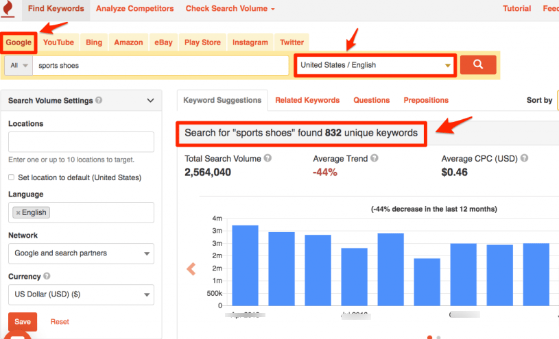Click Total Search Volume help icon

(267, 158)
